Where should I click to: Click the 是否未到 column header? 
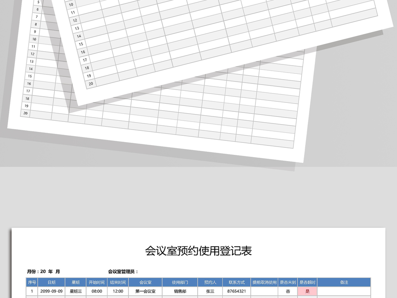tap(287, 282)
